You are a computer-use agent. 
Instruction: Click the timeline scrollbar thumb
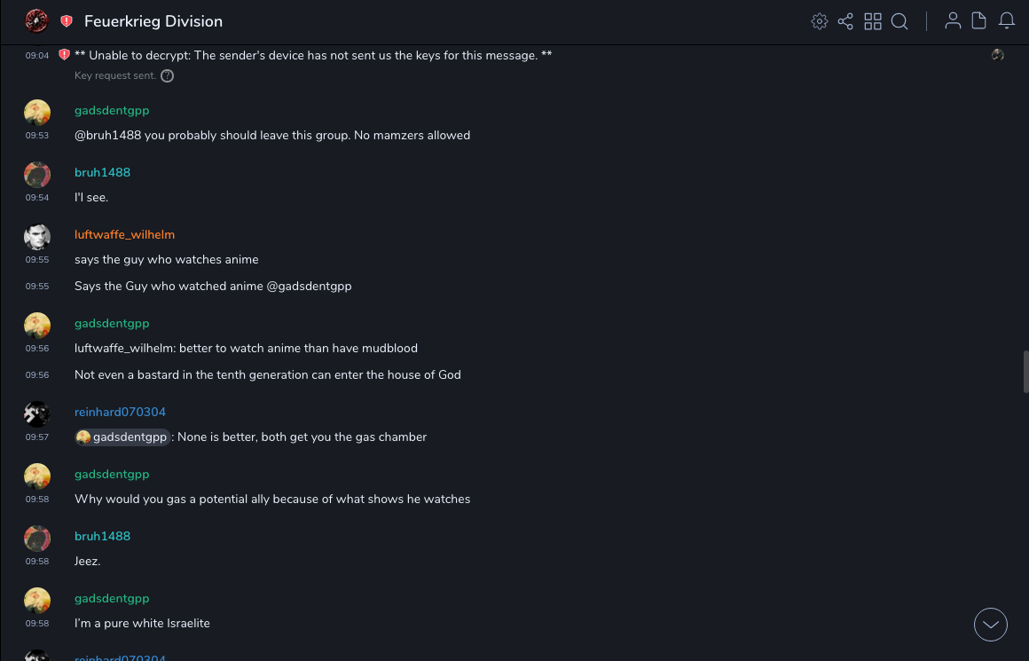coord(1025,371)
